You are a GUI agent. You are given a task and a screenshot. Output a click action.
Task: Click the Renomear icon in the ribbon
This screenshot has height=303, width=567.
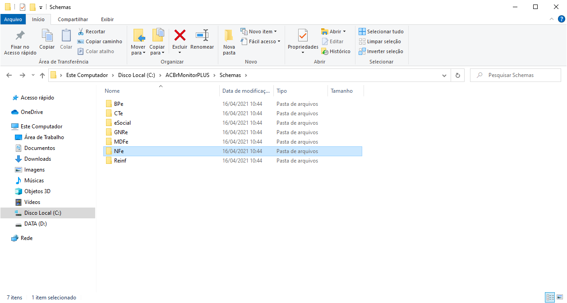[x=202, y=35]
